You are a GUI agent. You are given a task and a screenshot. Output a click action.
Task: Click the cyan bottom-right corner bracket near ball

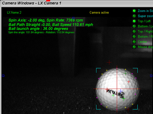coord(135,107)
